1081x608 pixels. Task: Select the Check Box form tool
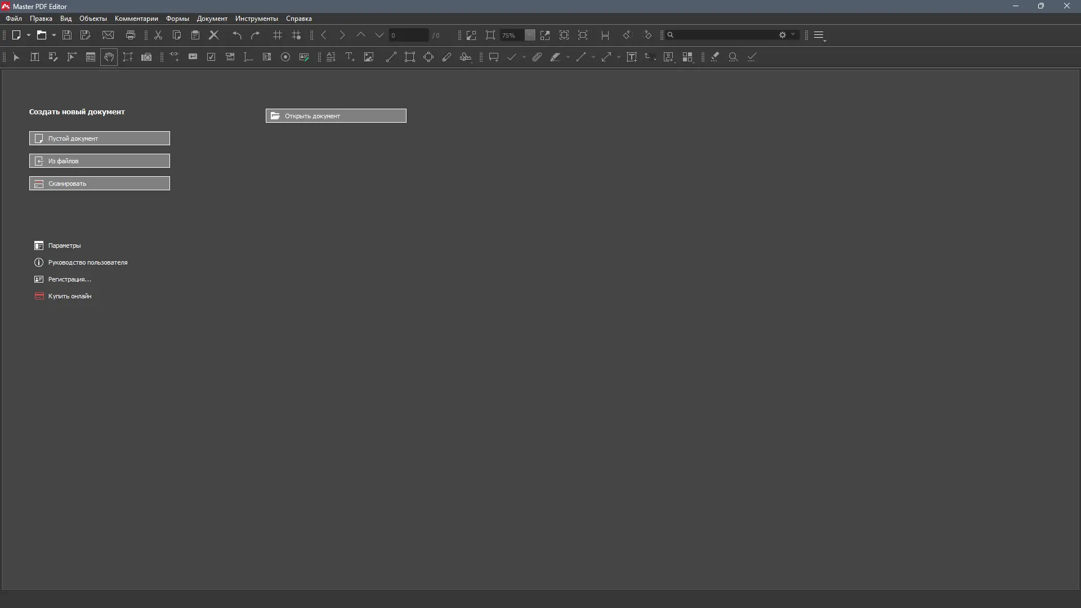tap(211, 57)
